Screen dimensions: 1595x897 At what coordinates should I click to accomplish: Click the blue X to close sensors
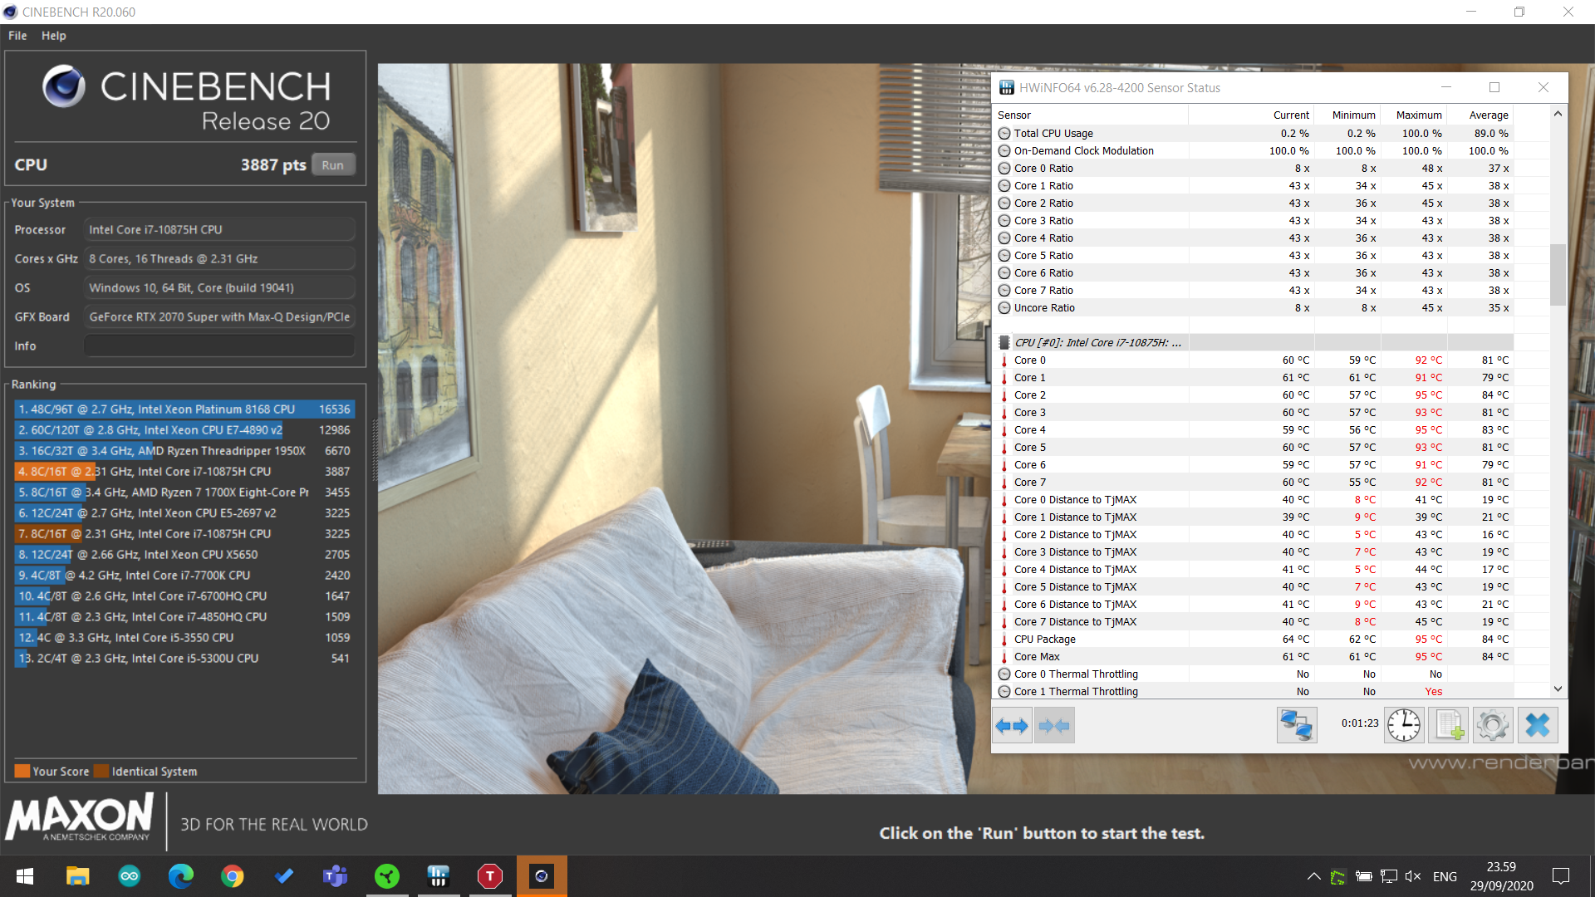point(1537,725)
